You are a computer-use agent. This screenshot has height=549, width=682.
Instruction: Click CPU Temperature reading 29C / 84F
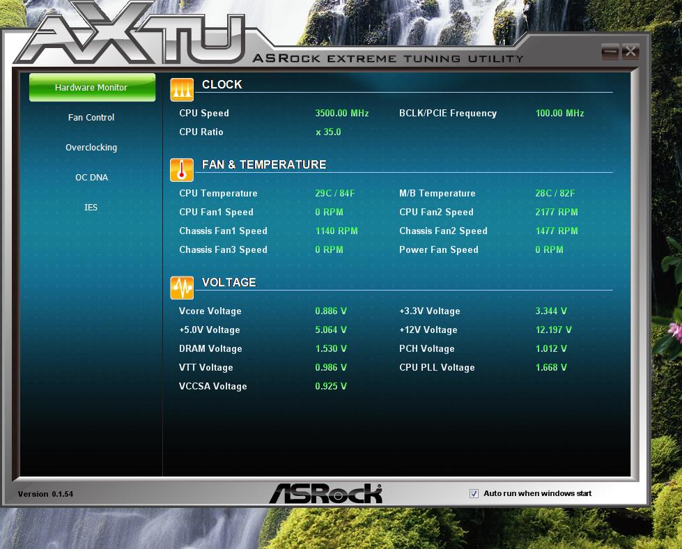pyautogui.click(x=335, y=193)
